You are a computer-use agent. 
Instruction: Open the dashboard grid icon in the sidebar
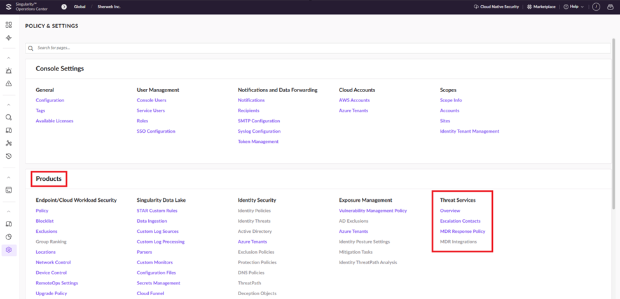pyautogui.click(x=9, y=25)
